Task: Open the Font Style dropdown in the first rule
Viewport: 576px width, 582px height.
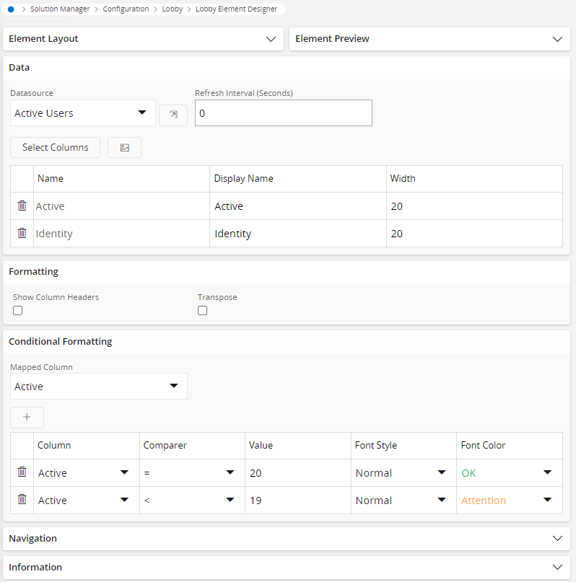Action: point(442,472)
